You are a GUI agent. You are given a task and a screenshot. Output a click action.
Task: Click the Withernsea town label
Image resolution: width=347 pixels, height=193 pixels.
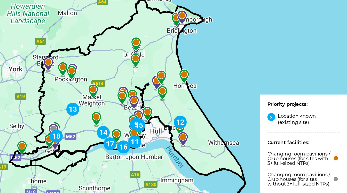pos(224,143)
